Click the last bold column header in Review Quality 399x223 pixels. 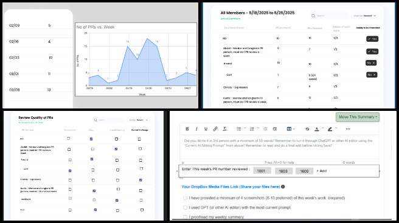click(140, 130)
